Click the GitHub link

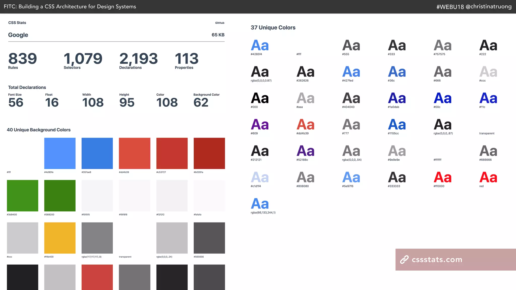coord(219,23)
